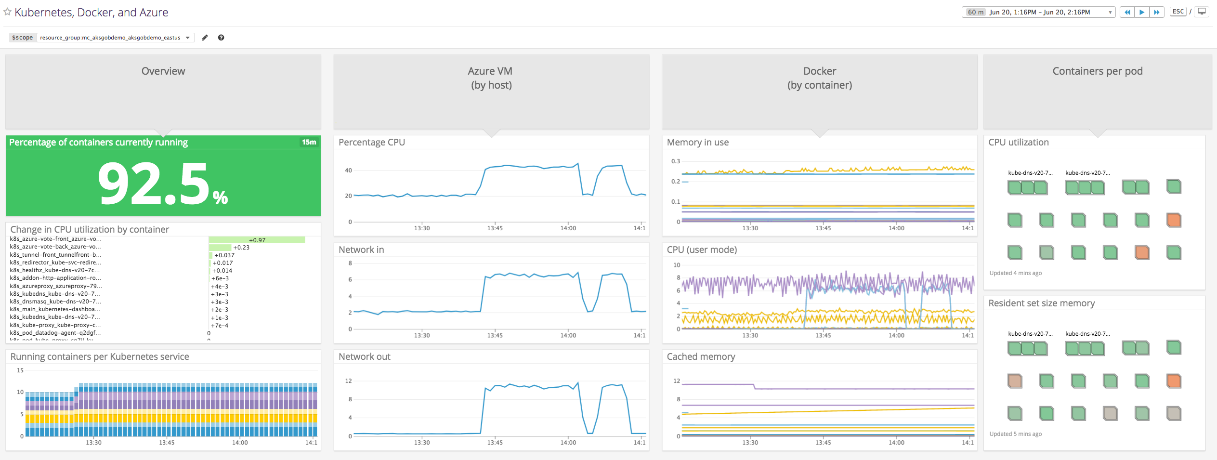Enter TV mode using monitor icon

pyautogui.click(x=1202, y=11)
